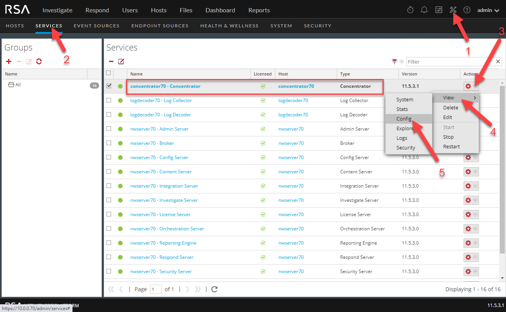
Task: Click the notifications bell icon
Action: pyautogui.click(x=424, y=10)
